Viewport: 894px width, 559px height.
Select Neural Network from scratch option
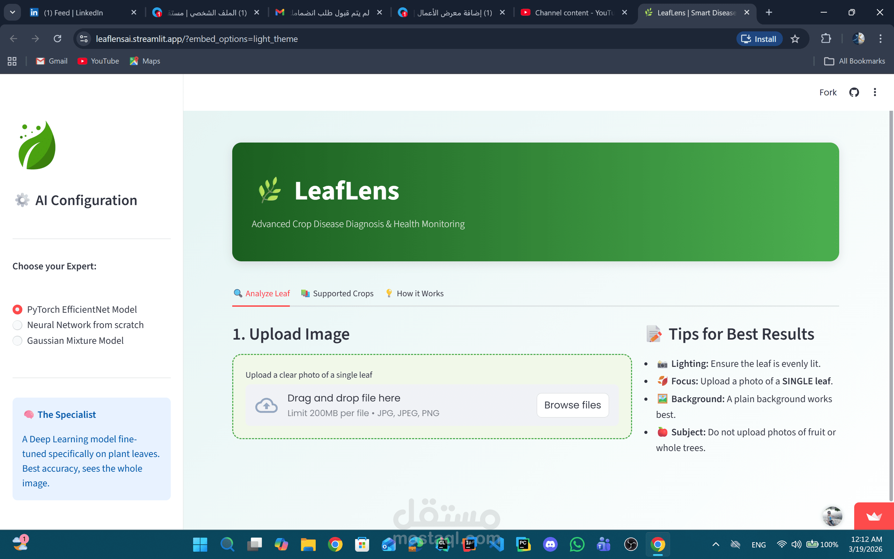click(17, 325)
